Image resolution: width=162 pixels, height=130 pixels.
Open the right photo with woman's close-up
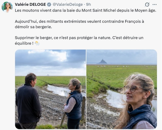[x=122, y=89]
